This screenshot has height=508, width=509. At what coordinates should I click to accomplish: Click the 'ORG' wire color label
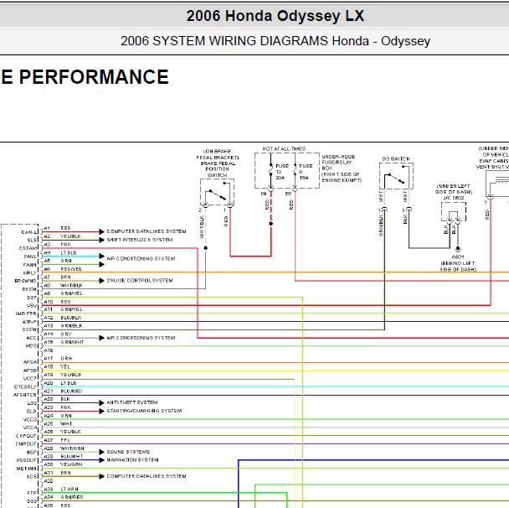point(66,359)
